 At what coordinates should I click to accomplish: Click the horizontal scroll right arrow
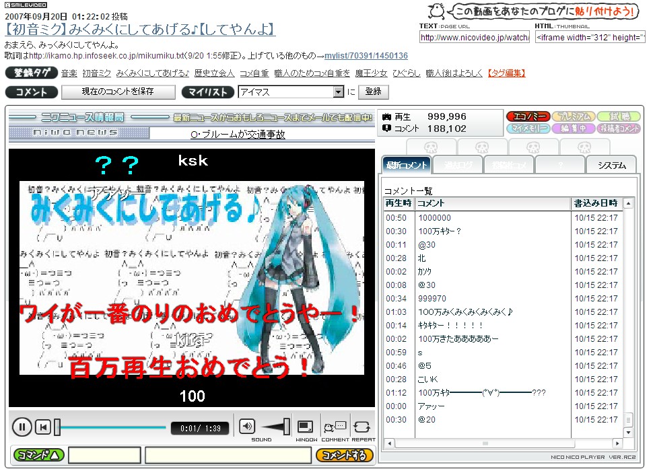click(617, 443)
